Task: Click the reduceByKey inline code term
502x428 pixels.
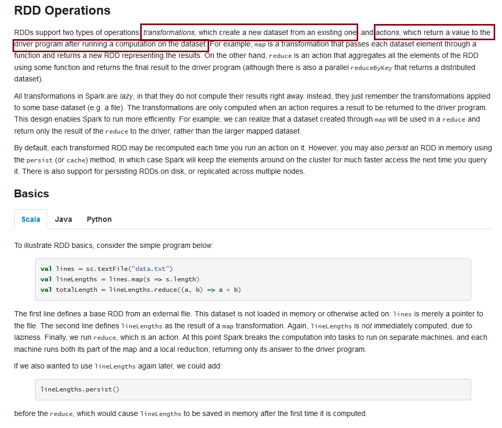Action: click(371, 67)
